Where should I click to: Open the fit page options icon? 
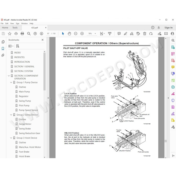(x=102, y=33)
